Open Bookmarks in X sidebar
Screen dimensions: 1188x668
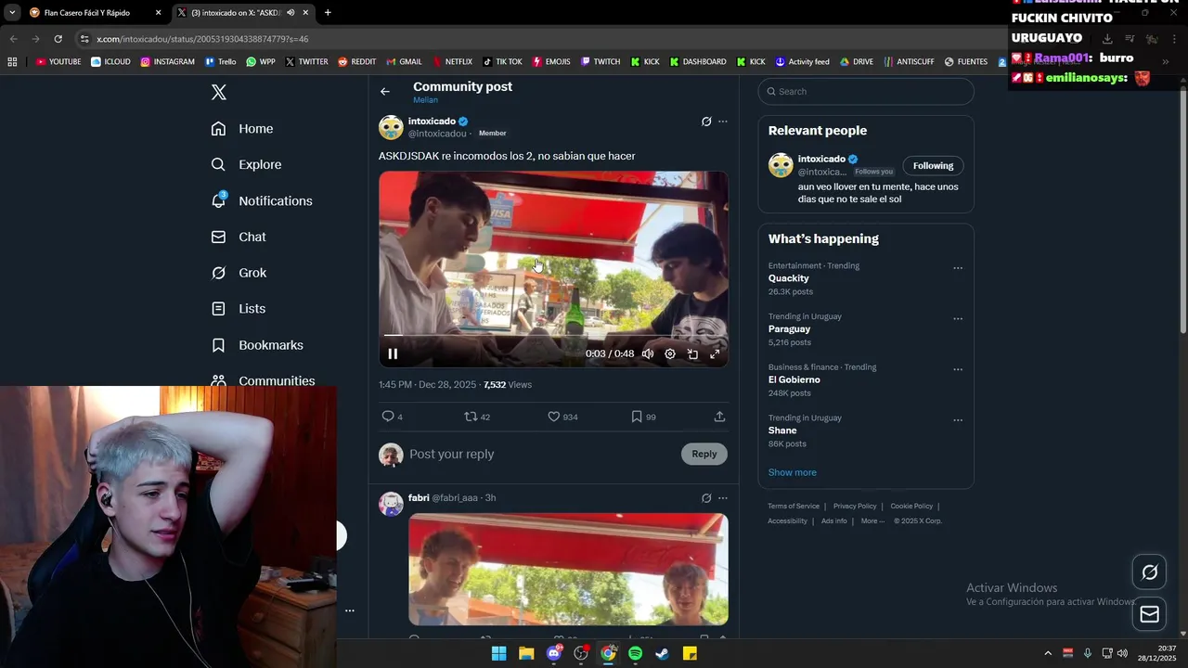(257, 345)
